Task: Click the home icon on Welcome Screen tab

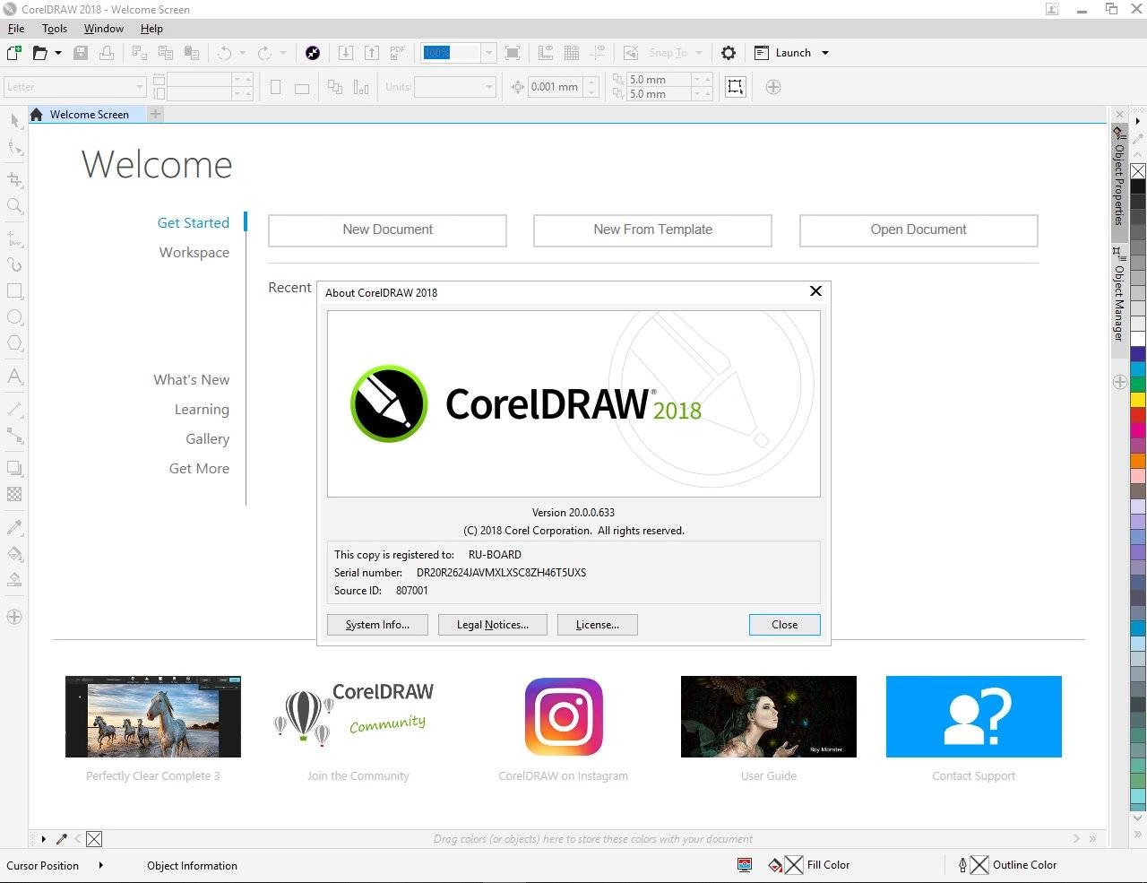Action: coord(36,115)
